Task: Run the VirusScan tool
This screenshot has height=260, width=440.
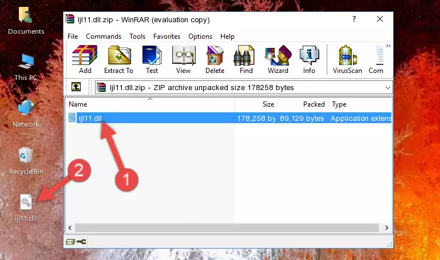Action: click(347, 59)
